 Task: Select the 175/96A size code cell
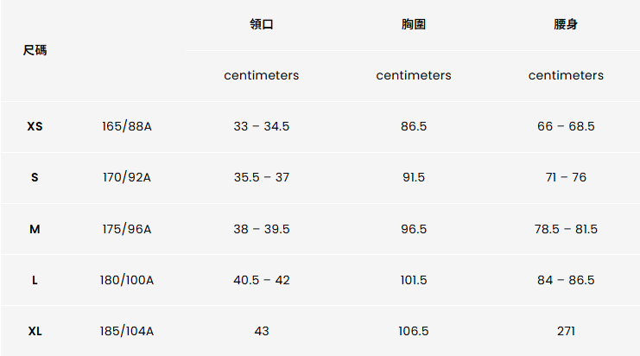(126, 229)
